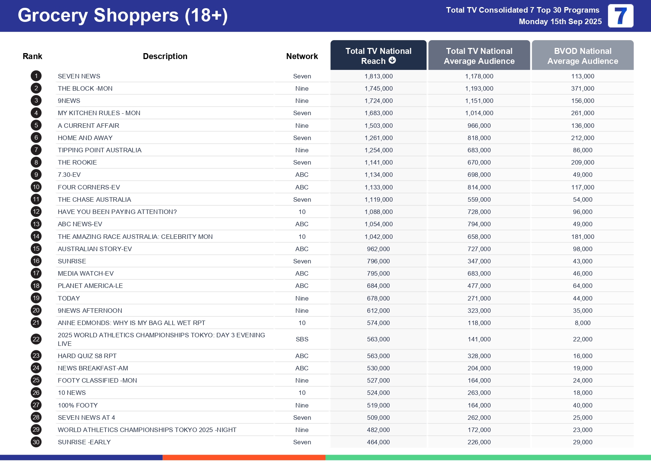Click the sort arrow on Total TV National Reach
The width and height of the screenshot is (651, 461).
(x=392, y=61)
